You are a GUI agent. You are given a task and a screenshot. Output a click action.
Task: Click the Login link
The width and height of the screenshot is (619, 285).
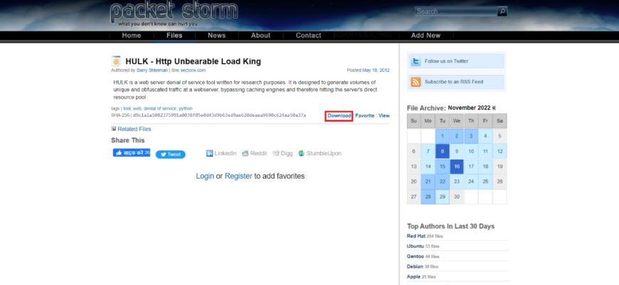(205, 176)
